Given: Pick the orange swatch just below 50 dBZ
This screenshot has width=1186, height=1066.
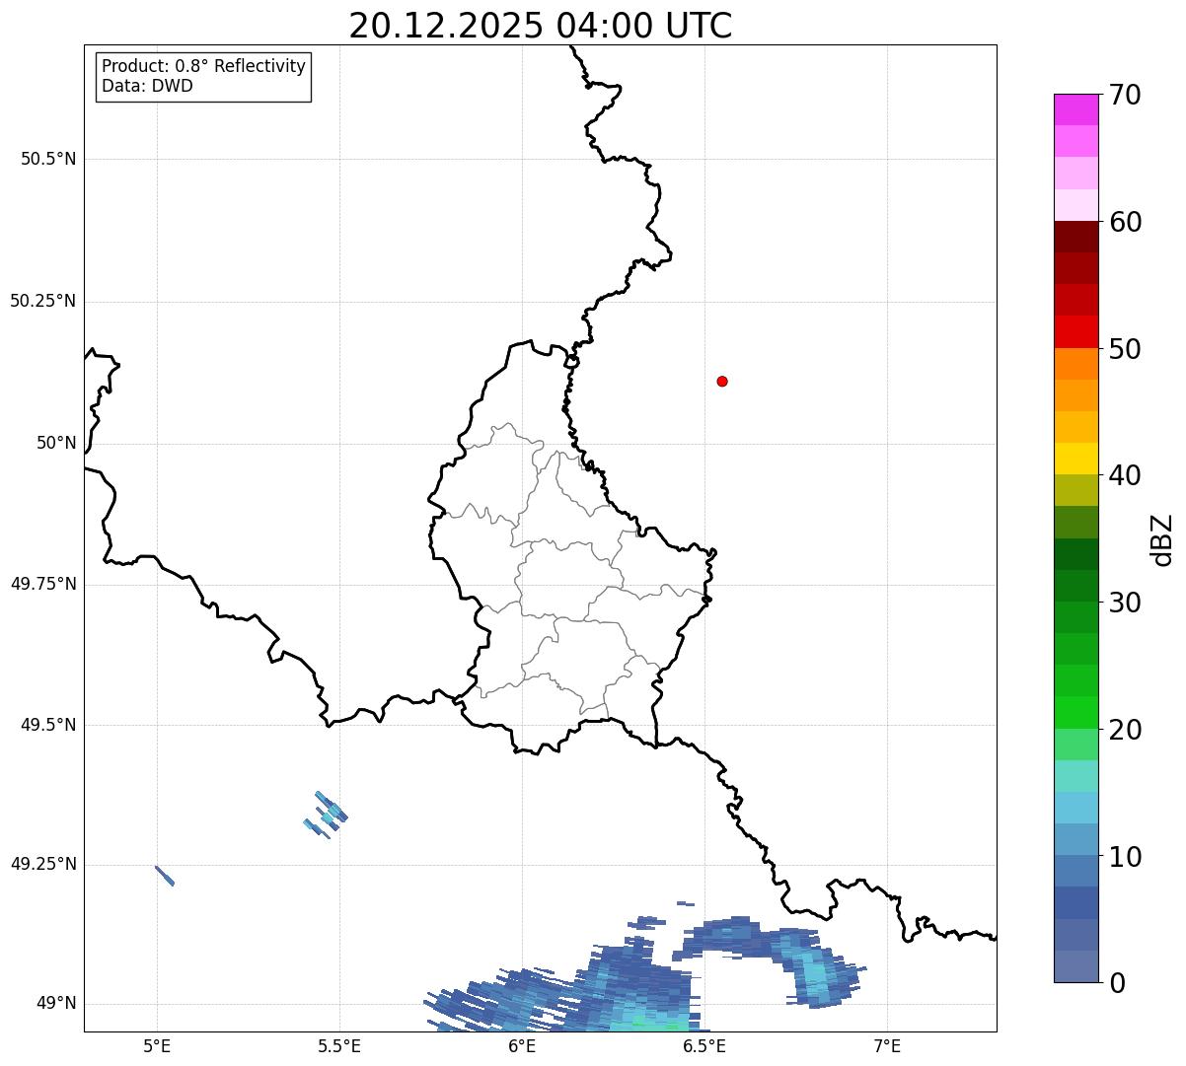Looking at the screenshot, I should coord(1075,364).
